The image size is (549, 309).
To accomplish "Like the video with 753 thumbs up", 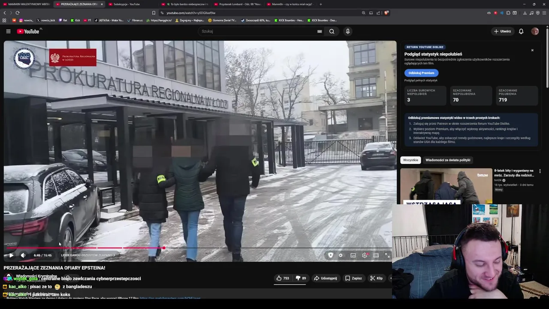I will click(283, 278).
